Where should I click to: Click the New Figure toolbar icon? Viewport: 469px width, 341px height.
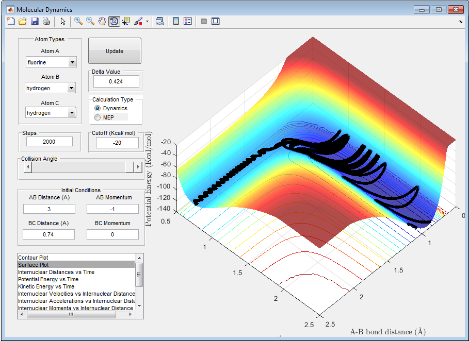11,21
